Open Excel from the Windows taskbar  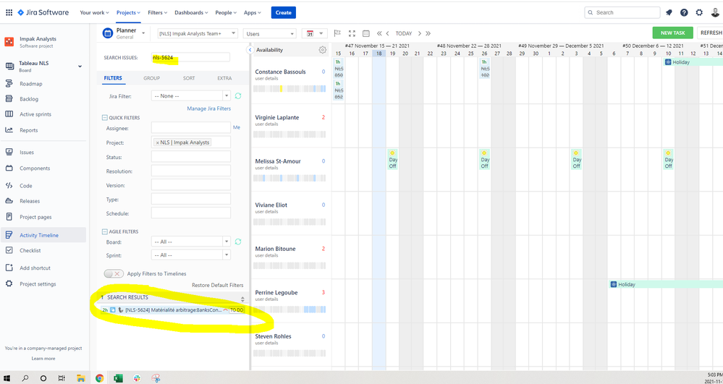tap(118, 378)
